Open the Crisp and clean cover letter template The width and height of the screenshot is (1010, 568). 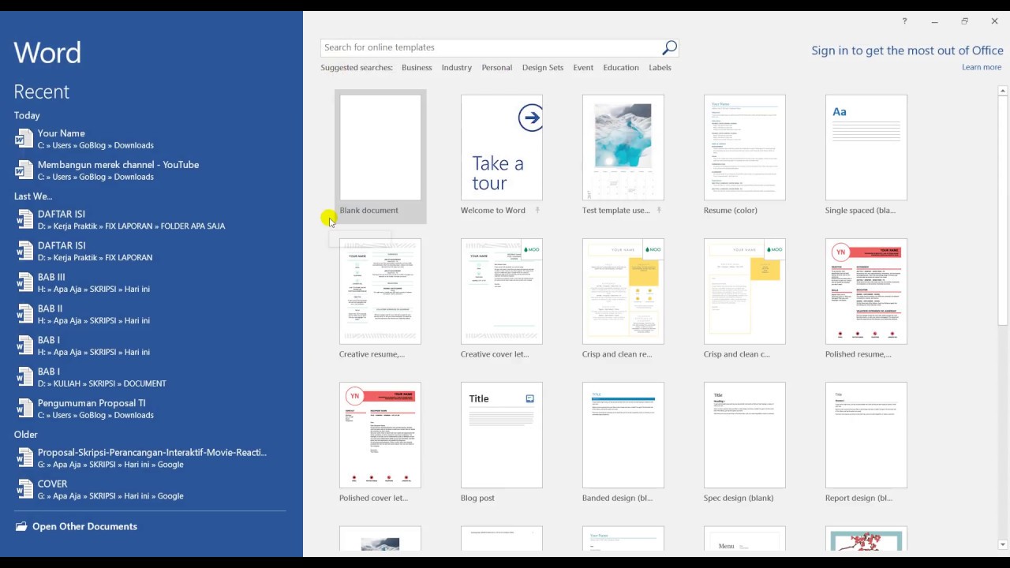point(745,291)
